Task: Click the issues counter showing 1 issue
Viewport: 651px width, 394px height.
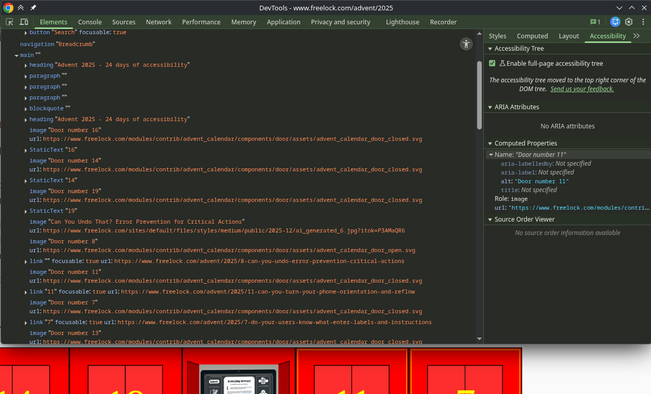Action: [x=594, y=22]
